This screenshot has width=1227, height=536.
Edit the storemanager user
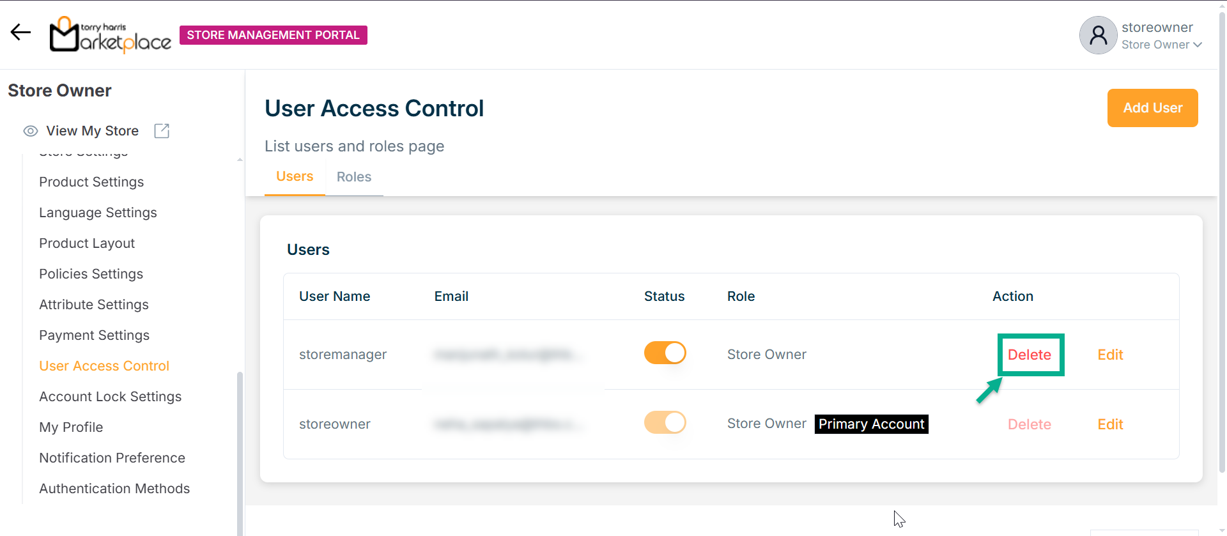point(1110,355)
